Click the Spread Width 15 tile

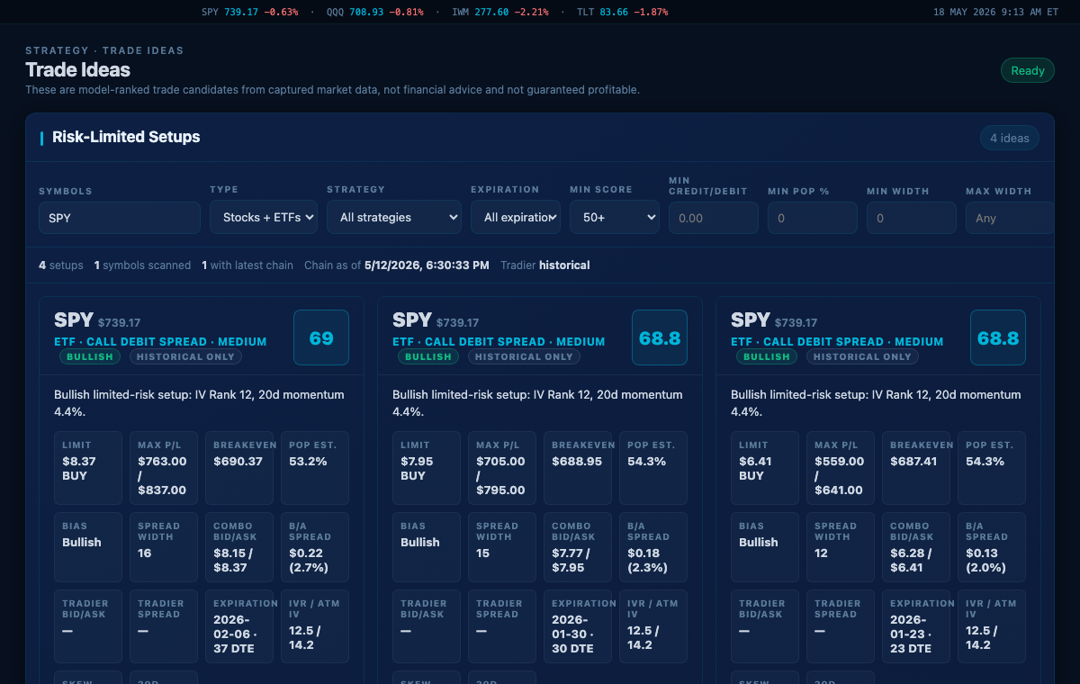tap(502, 547)
